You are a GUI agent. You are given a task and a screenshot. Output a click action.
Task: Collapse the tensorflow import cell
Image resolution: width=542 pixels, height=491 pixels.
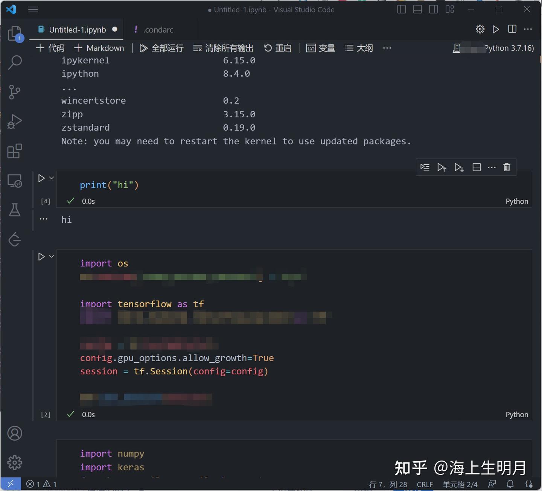[51, 256]
